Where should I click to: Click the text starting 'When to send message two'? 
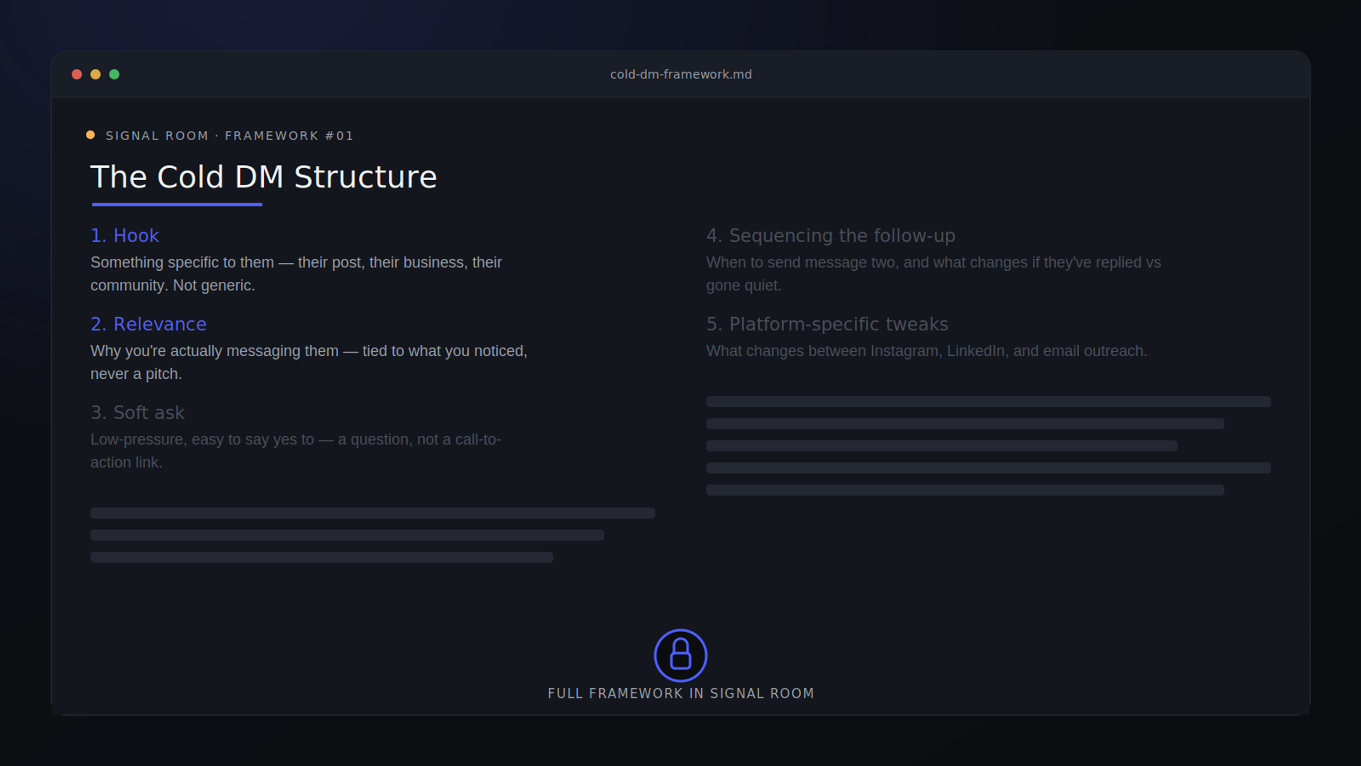click(x=934, y=274)
